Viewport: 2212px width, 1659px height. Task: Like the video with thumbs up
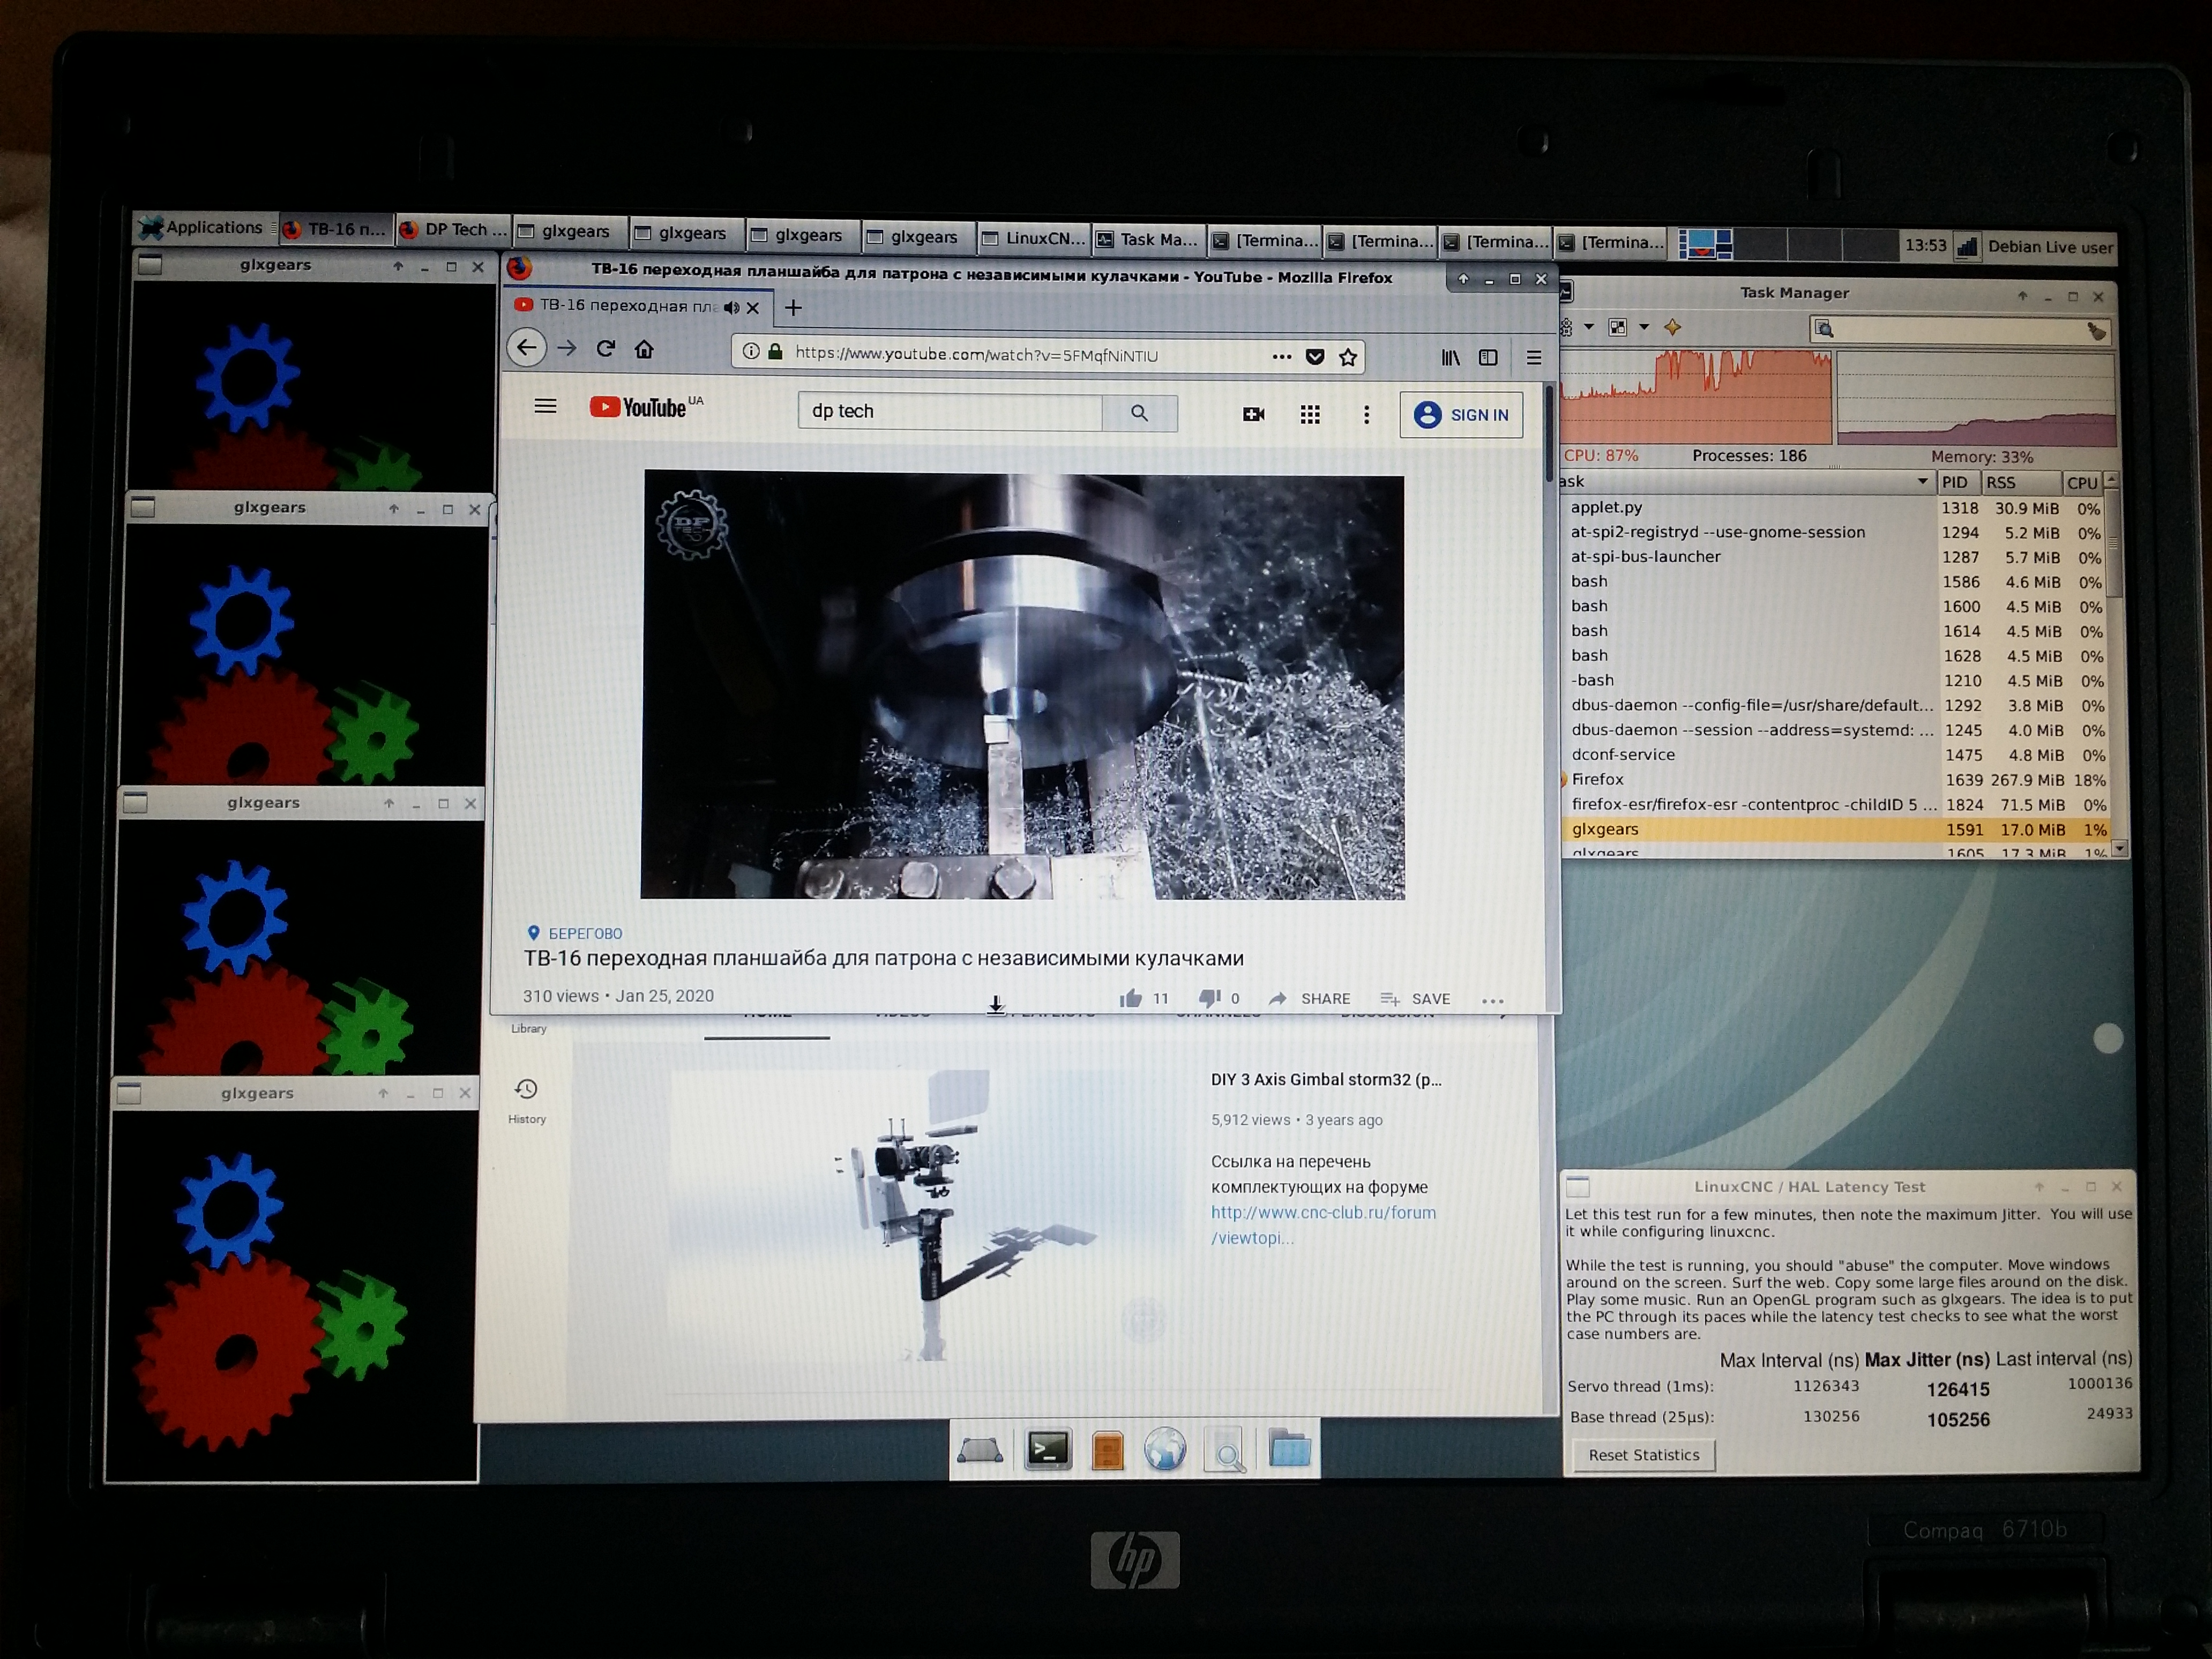pyautogui.click(x=1131, y=998)
